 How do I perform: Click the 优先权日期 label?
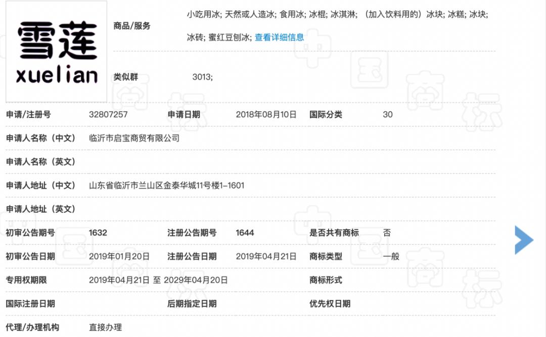pyautogui.click(x=330, y=304)
